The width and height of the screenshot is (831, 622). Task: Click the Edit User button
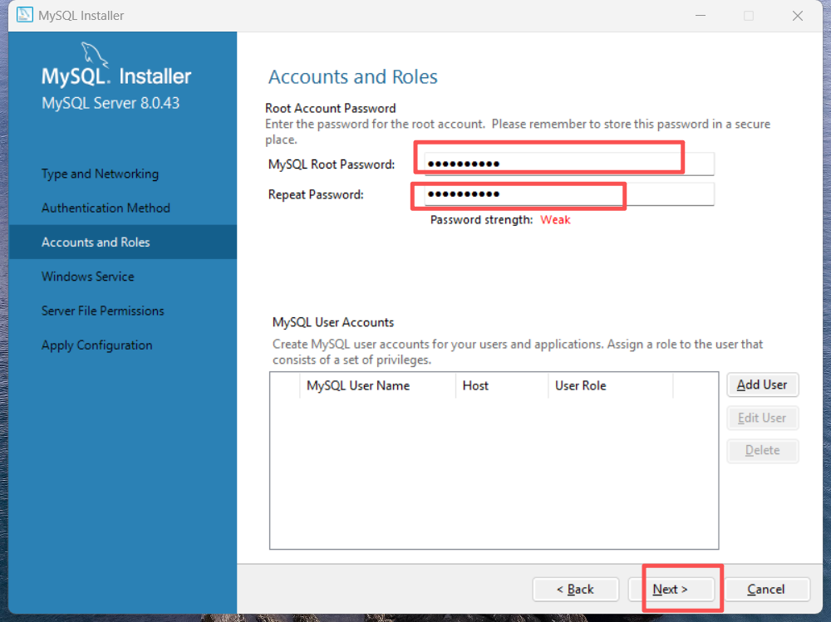pos(762,418)
